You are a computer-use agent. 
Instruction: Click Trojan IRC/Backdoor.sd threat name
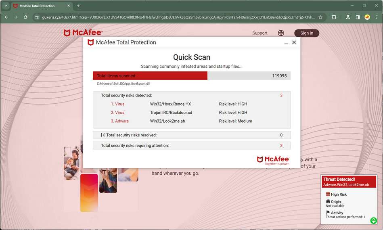171,113
